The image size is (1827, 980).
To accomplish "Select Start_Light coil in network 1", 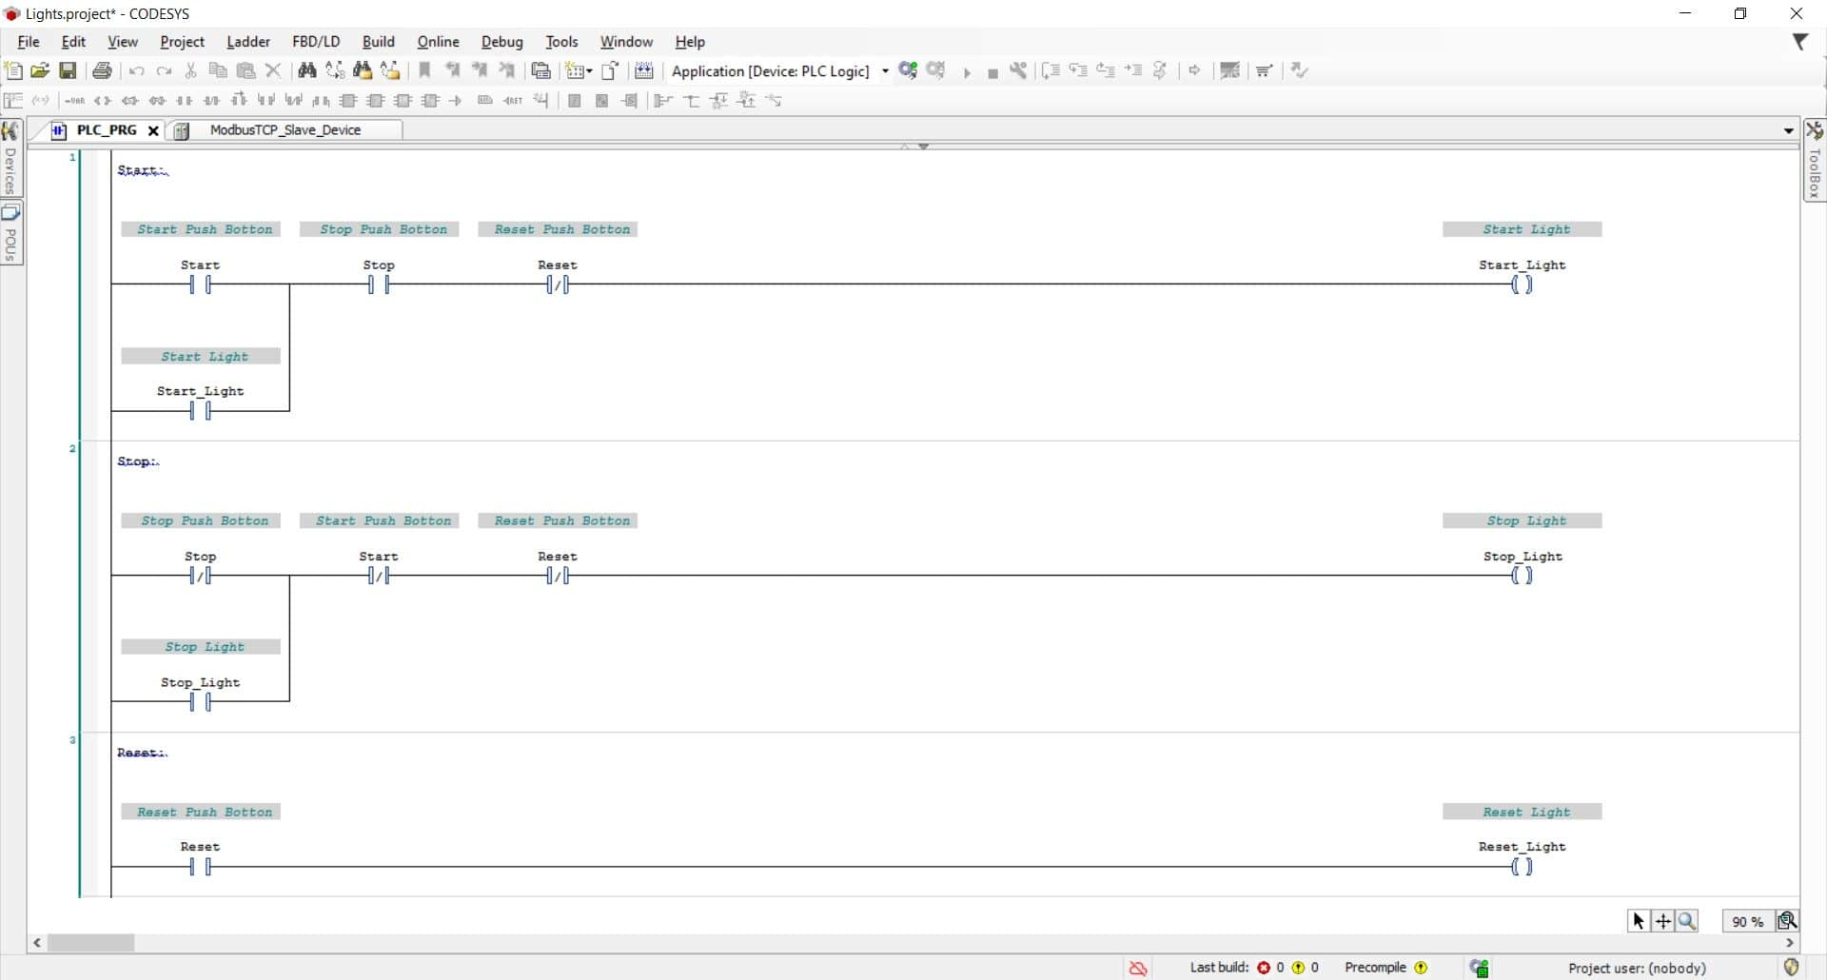I will point(1522,284).
